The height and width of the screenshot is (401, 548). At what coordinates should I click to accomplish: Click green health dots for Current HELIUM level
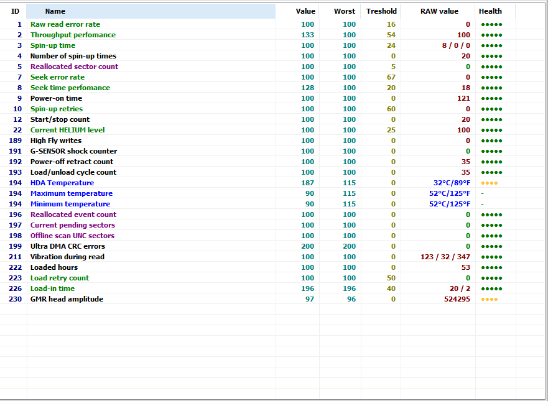tap(492, 131)
